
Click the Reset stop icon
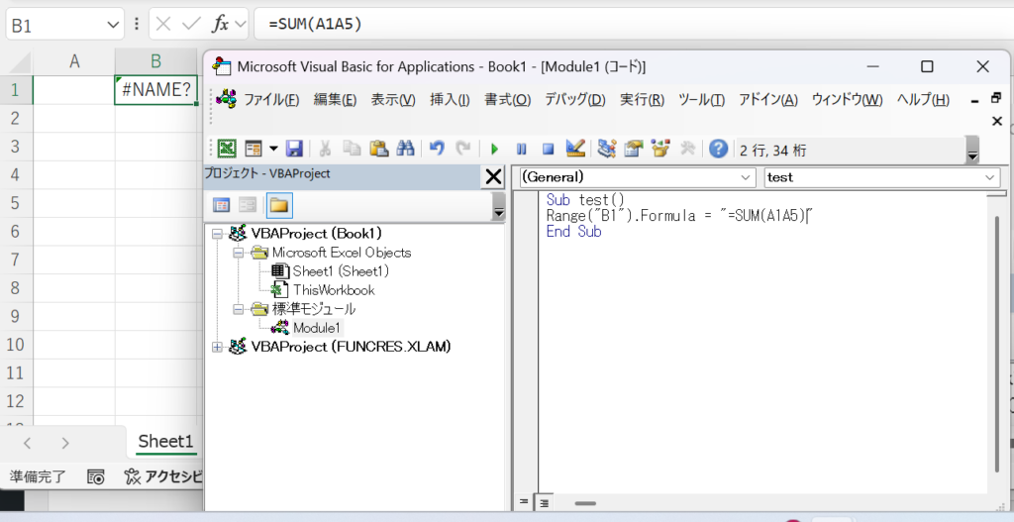click(548, 150)
